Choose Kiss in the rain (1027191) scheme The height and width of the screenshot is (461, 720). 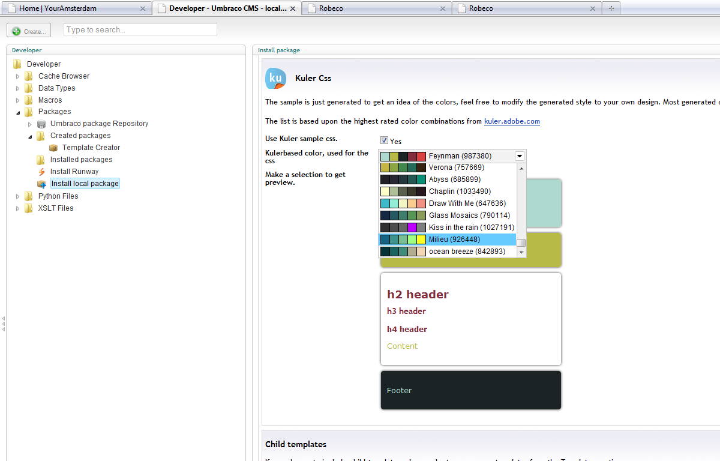click(448, 227)
